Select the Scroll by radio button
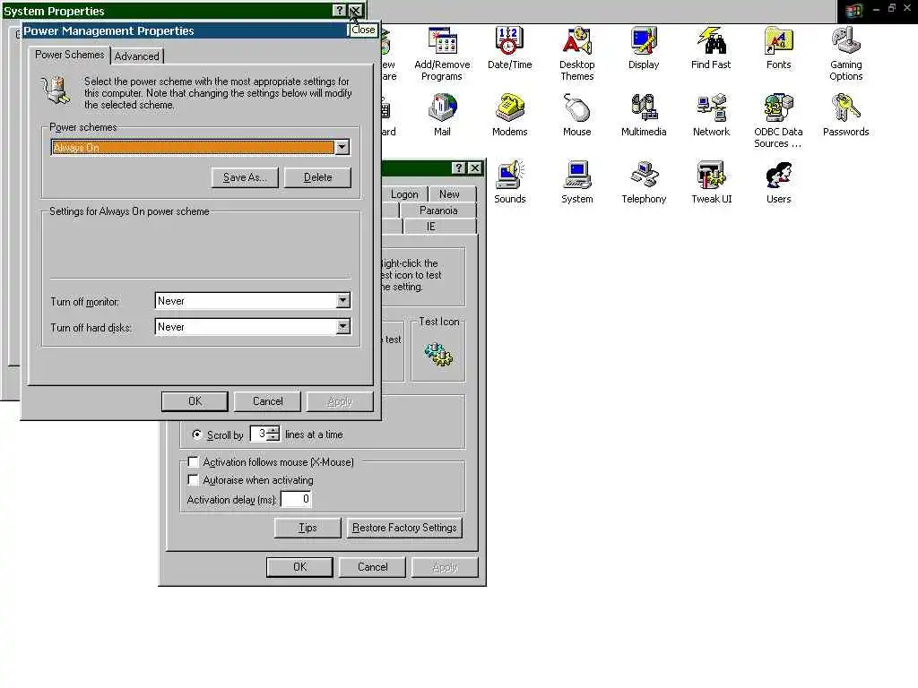Image resolution: width=918 pixels, height=688 pixels. [x=196, y=434]
